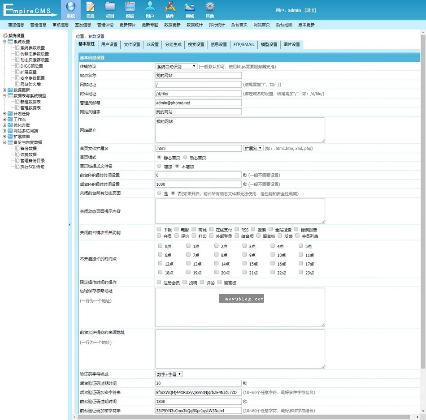Open the 插件 plugin tools icon
Viewport: 426px width, 420px height.
coord(170,7)
